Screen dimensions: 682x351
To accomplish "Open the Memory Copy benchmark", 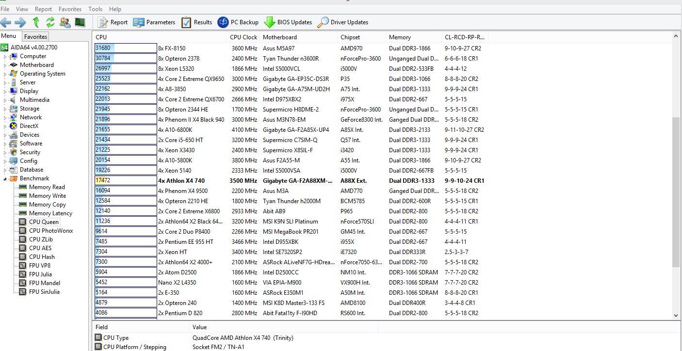I will pyautogui.click(x=42, y=205).
